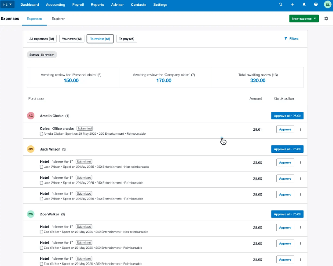Click receipt icon on Jack Wilson's non-reimbursable Hotel
333x266 pixels.
pyautogui.click(x=41, y=167)
